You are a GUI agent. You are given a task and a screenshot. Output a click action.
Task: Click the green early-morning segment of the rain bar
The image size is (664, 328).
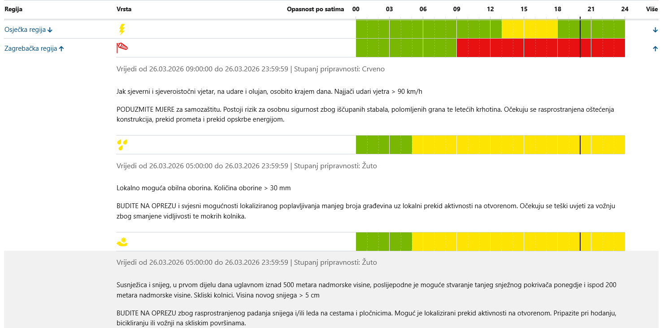click(x=383, y=144)
